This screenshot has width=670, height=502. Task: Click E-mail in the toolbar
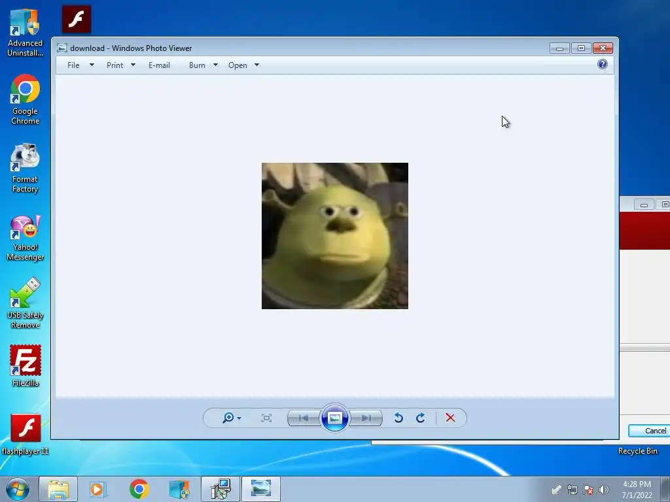coord(160,65)
